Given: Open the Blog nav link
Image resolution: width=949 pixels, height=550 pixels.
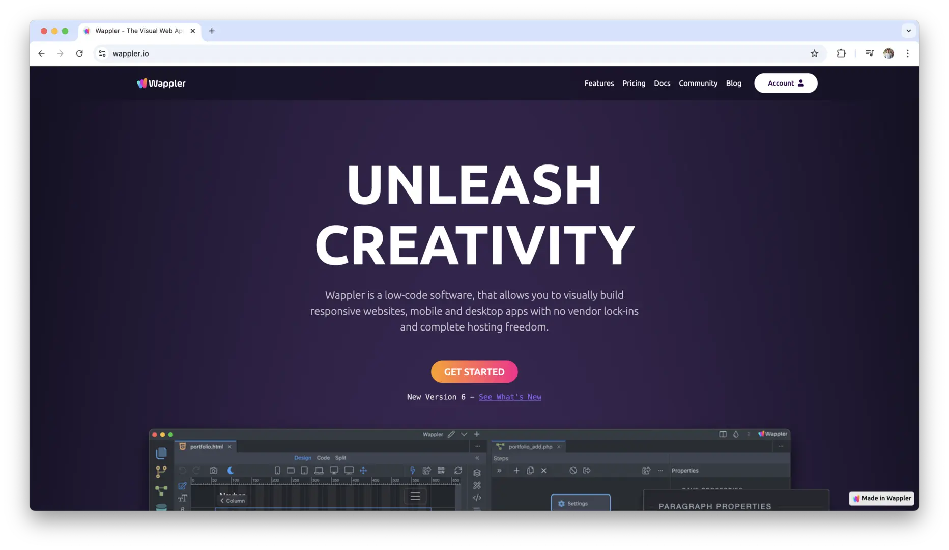Looking at the screenshot, I should click(733, 83).
